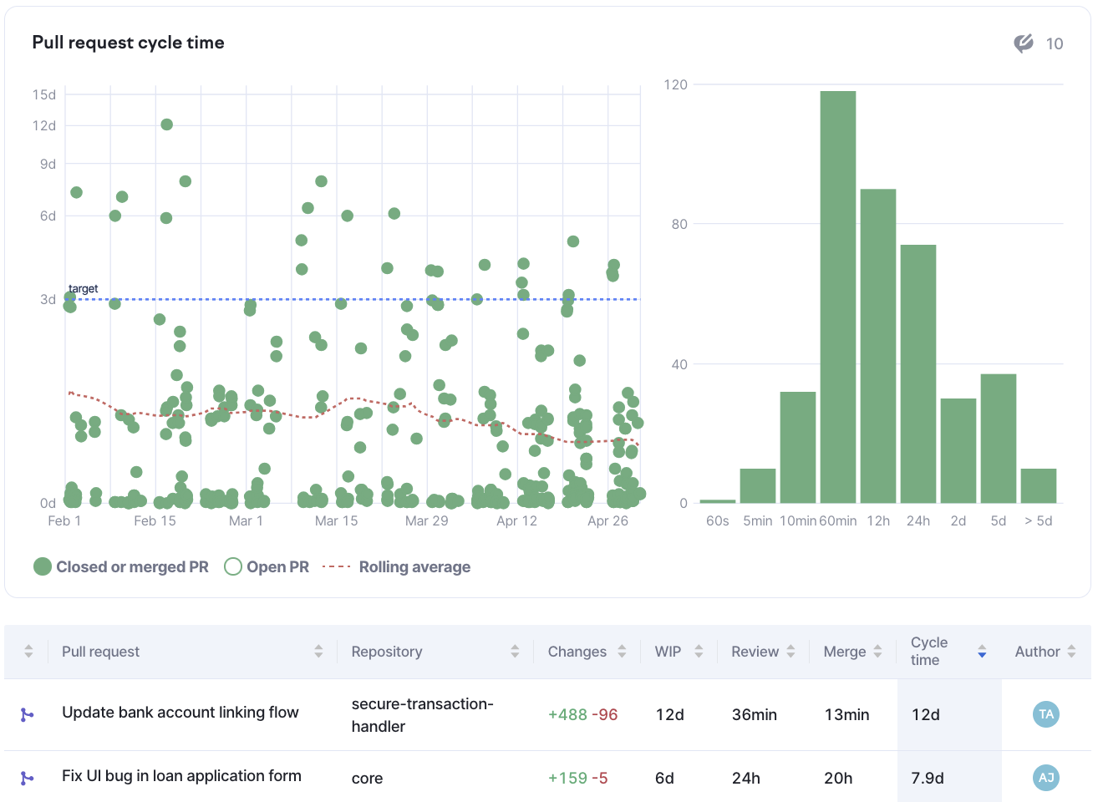Toggle Rolling average legend line
This screenshot has width=1098, height=802.
(396, 566)
